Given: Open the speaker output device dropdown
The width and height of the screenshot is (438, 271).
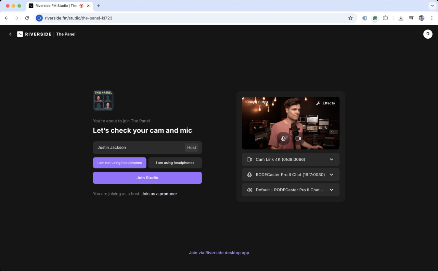Looking at the screenshot, I should [x=291, y=190].
